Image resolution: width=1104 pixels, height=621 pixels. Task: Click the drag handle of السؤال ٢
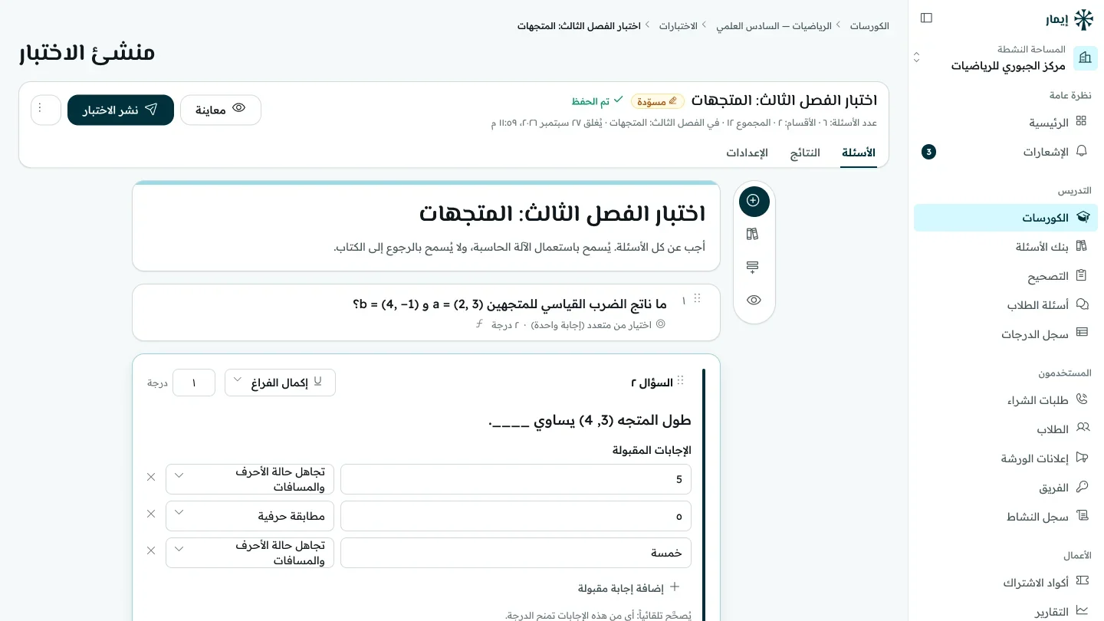[x=681, y=381]
